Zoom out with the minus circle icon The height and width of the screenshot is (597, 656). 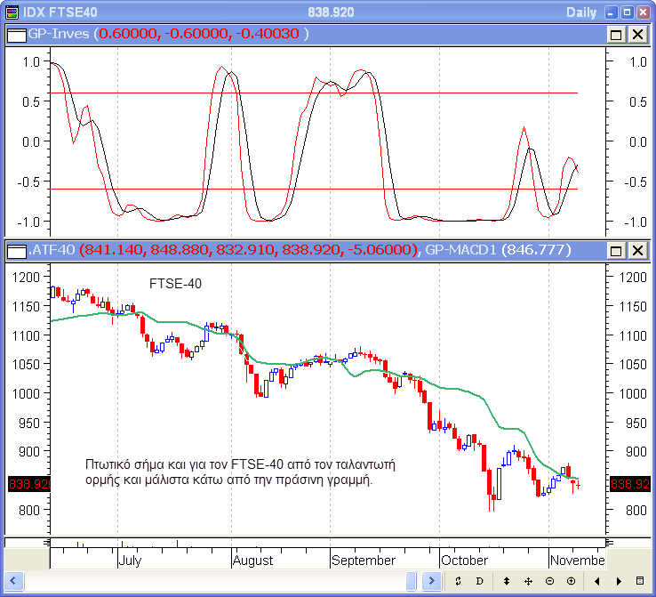click(550, 581)
